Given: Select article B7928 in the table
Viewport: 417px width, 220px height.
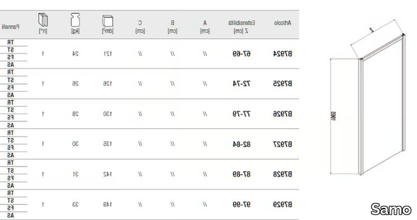Looking at the screenshot, I should pos(282,174).
